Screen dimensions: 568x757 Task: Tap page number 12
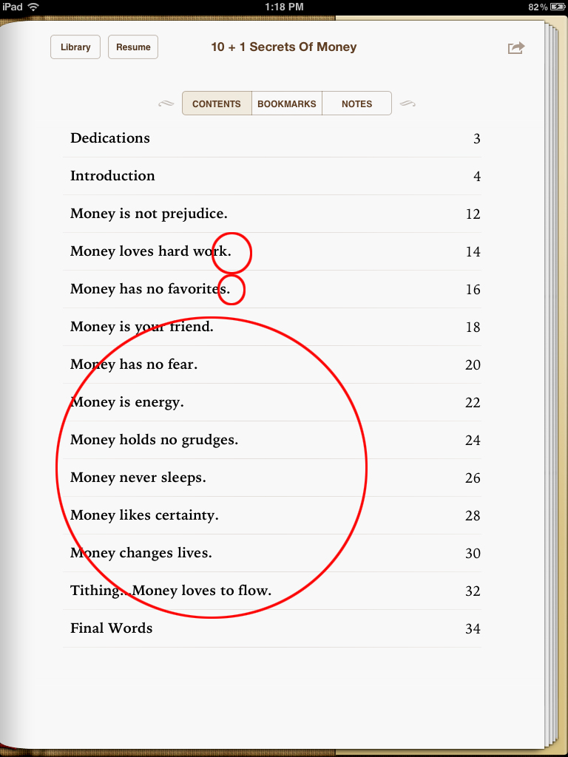click(x=473, y=214)
